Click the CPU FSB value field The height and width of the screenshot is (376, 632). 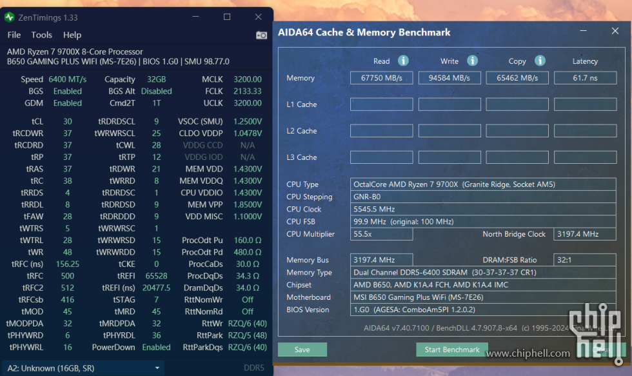click(483, 222)
